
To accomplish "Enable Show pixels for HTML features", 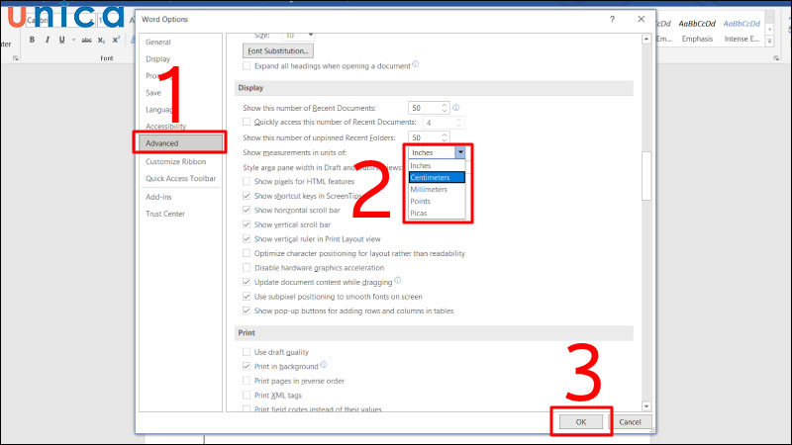I will coord(247,182).
